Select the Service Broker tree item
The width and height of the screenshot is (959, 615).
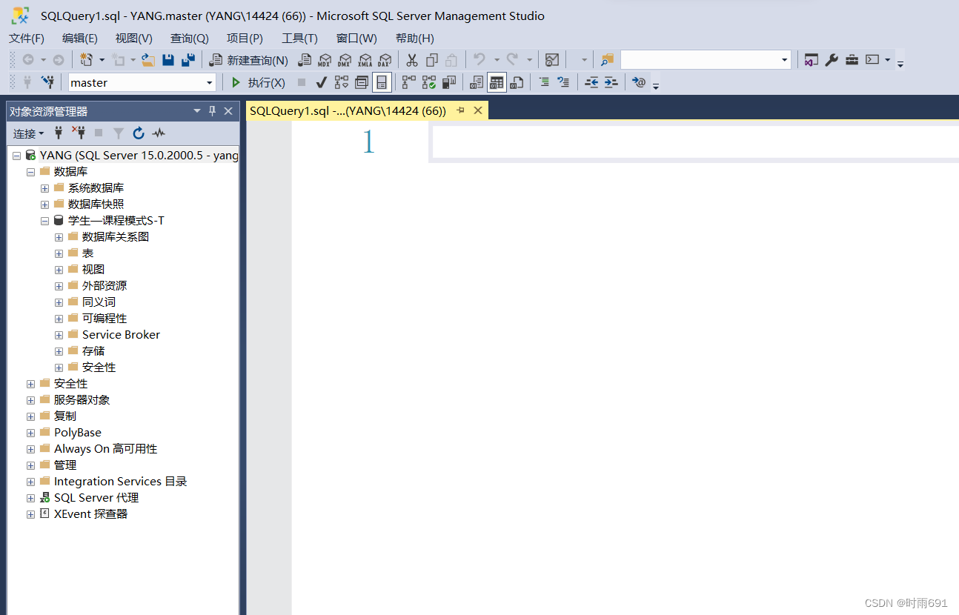(121, 335)
